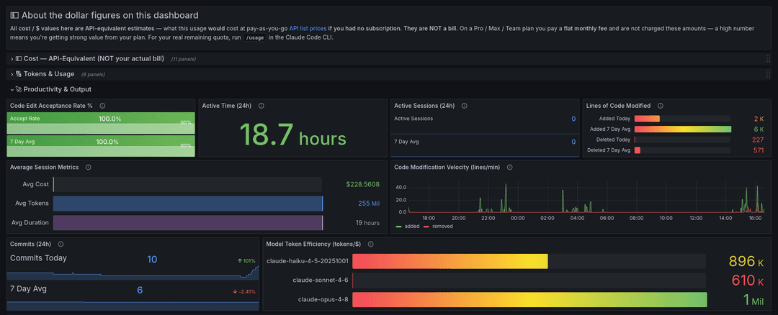Click the 255 Mil Avg Tokens value
The height and width of the screenshot is (315, 778).
pyautogui.click(x=369, y=204)
